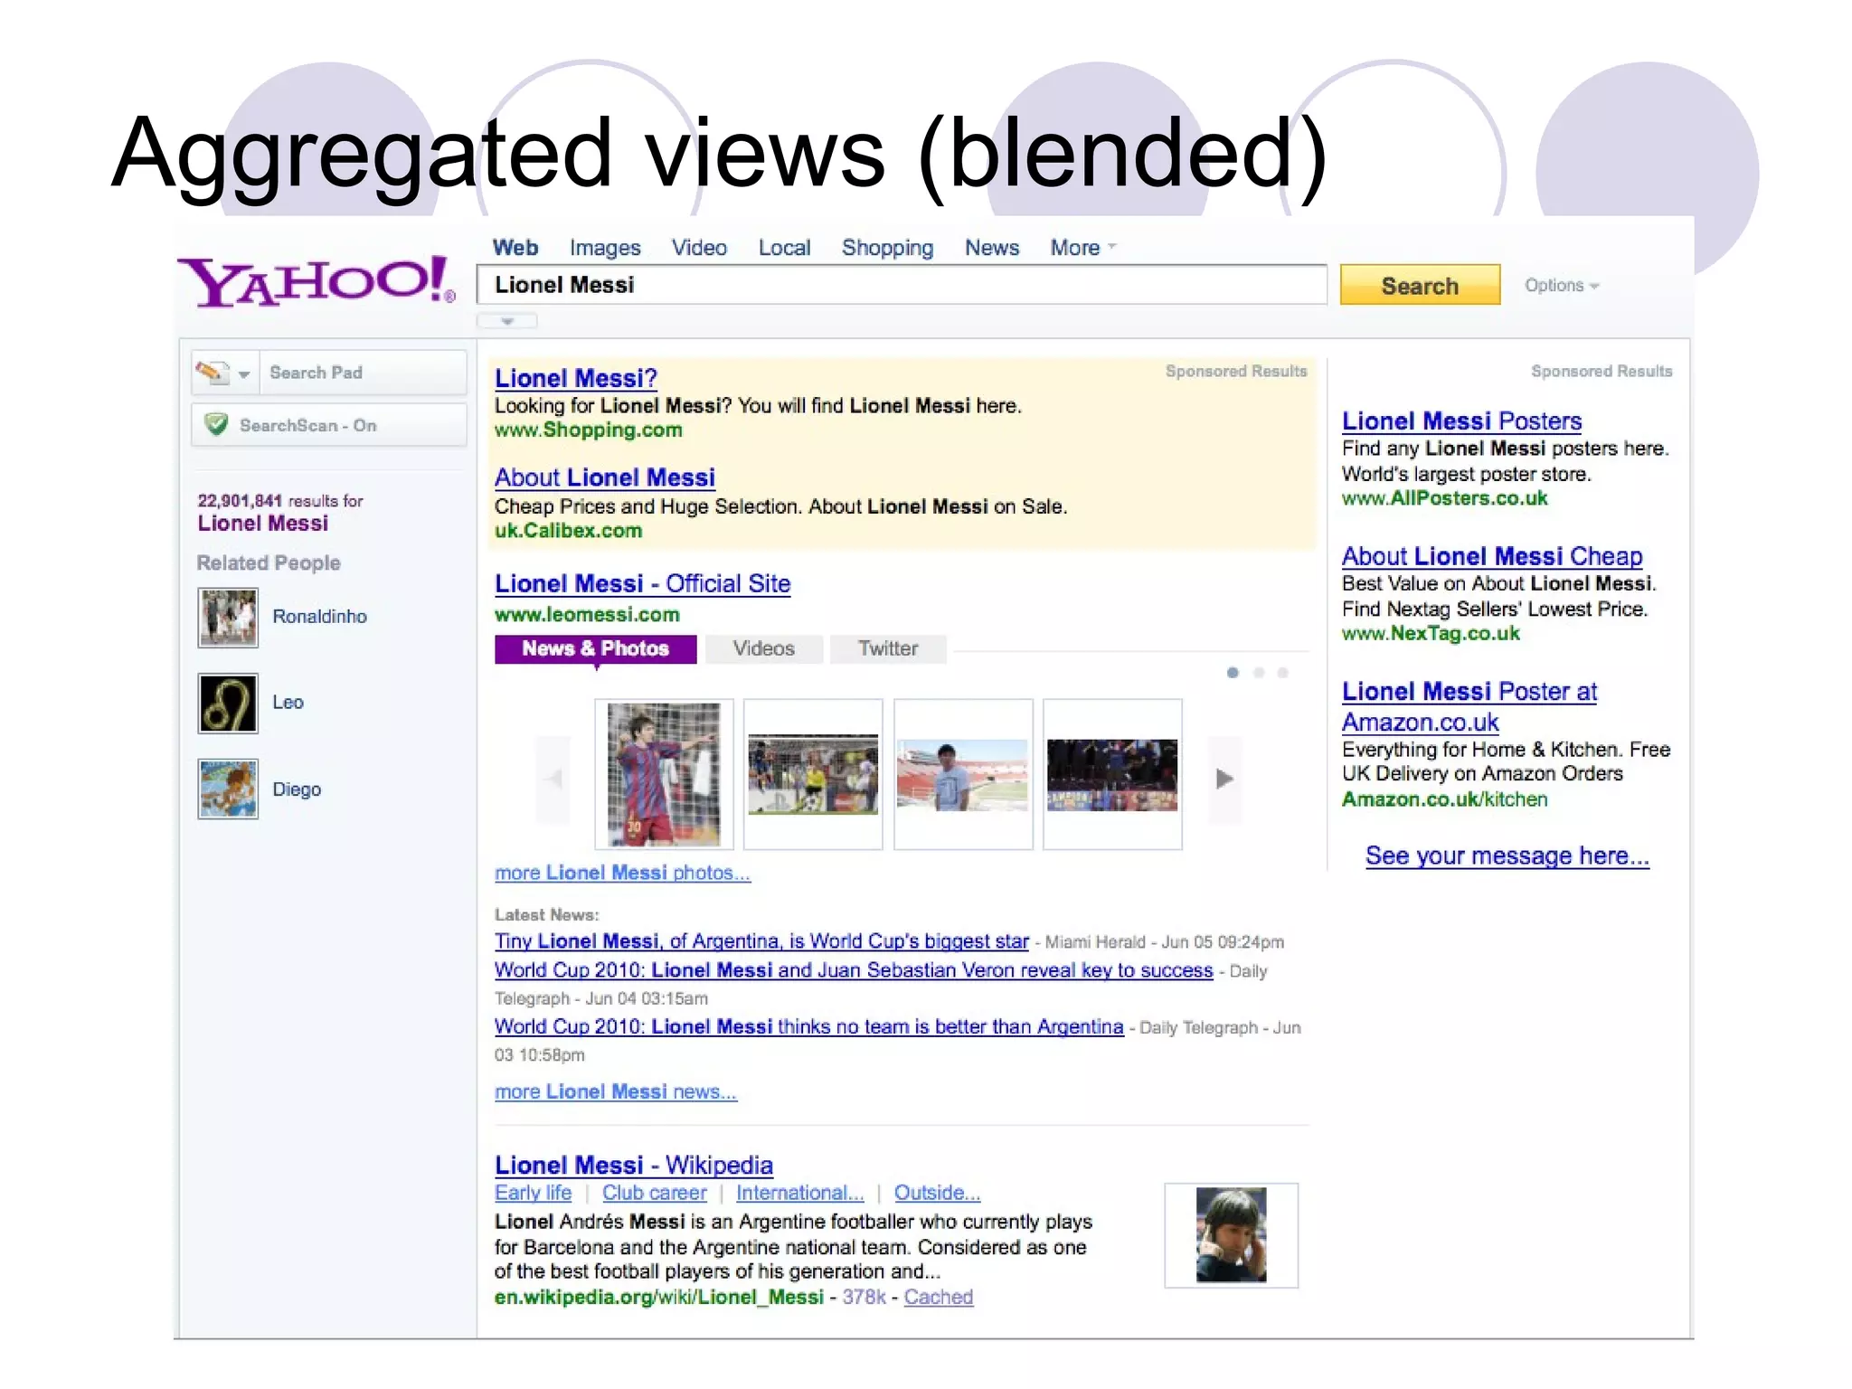This screenshot has height=1389, width=1852.
Task: Open Ronaldinho related-person thumbnail
Action: click(228, 618)
